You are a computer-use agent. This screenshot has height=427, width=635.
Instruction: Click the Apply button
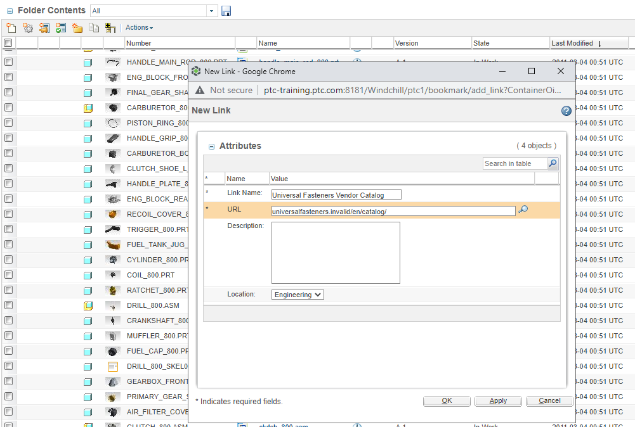click(x=498, y=401)
